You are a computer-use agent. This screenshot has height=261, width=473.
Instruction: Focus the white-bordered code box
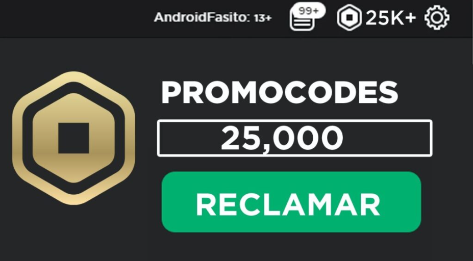tap(295, 138)
